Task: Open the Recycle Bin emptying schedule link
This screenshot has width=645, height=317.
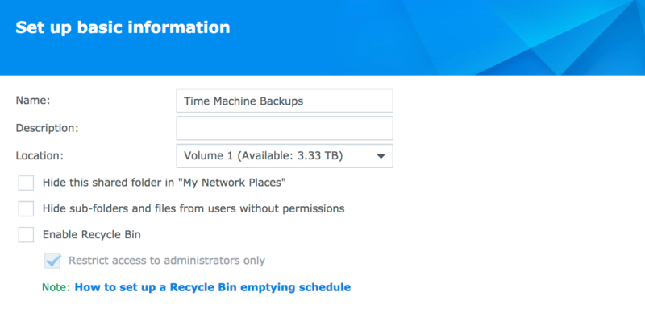Action: 213,287
